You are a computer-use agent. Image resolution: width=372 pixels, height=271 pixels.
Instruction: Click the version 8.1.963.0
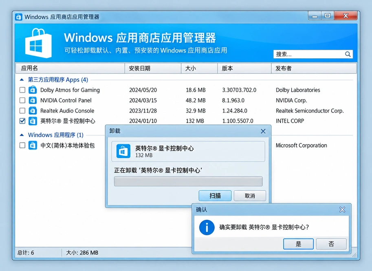point(233,100)
